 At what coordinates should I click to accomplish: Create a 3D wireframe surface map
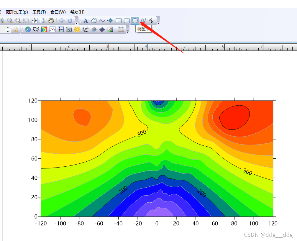click(x=102, y=29)
